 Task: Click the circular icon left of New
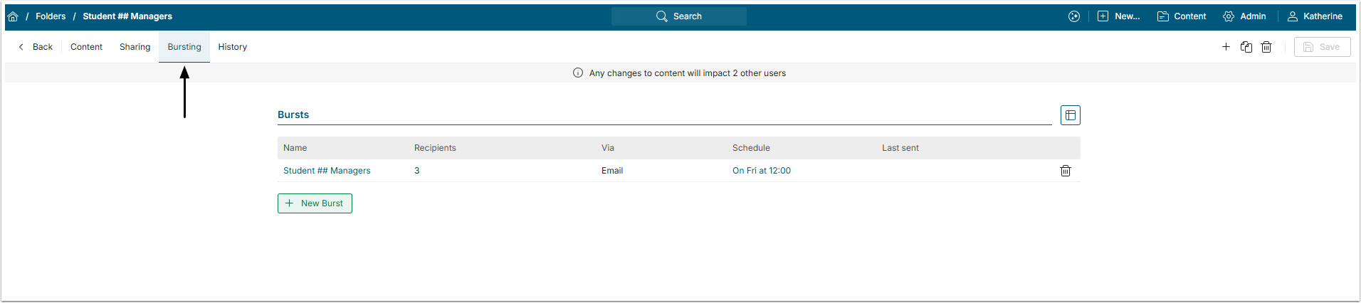click(x=1074, y=16)
